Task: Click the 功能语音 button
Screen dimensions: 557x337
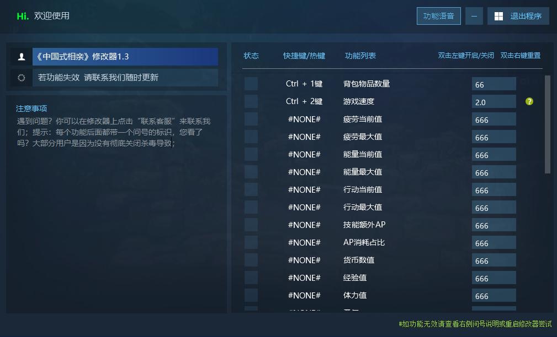Action: pyautogui.click(x=439, y=16)
